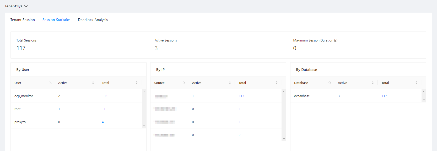437x151 pixels.
Task: Sort By Database table by Active
Action: 373,83
